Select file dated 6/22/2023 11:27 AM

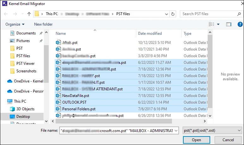click(x=131, y=63)
